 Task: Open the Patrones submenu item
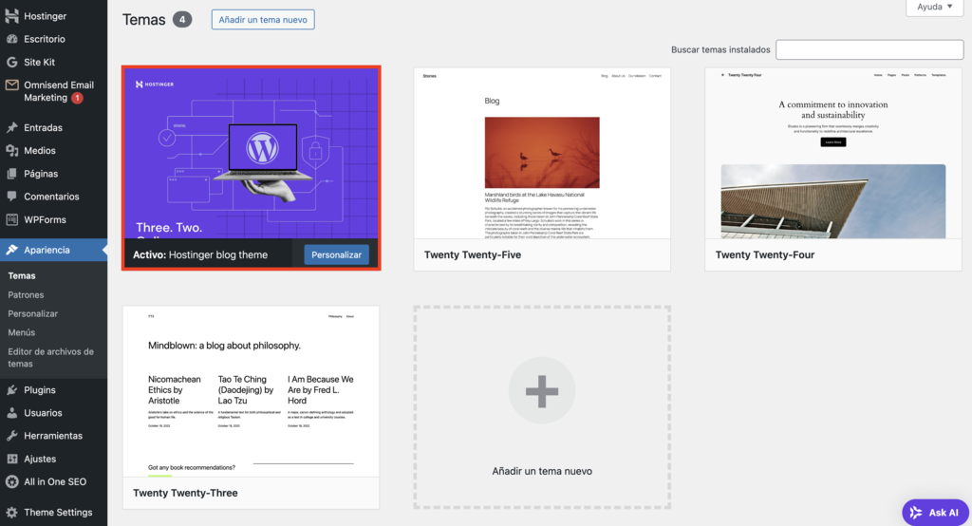coord(26,294)
